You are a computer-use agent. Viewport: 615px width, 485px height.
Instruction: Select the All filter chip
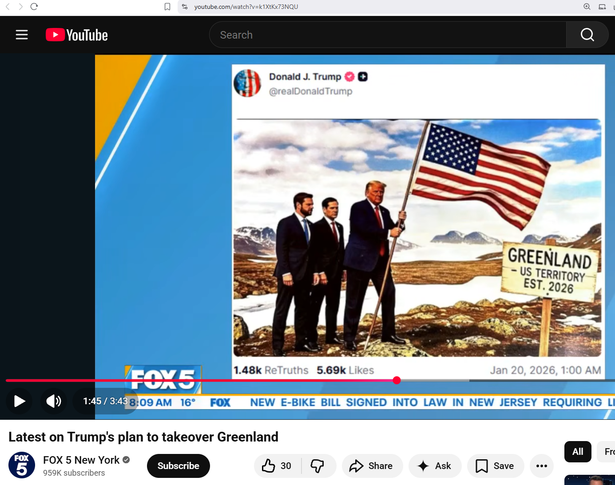point(578,452)
